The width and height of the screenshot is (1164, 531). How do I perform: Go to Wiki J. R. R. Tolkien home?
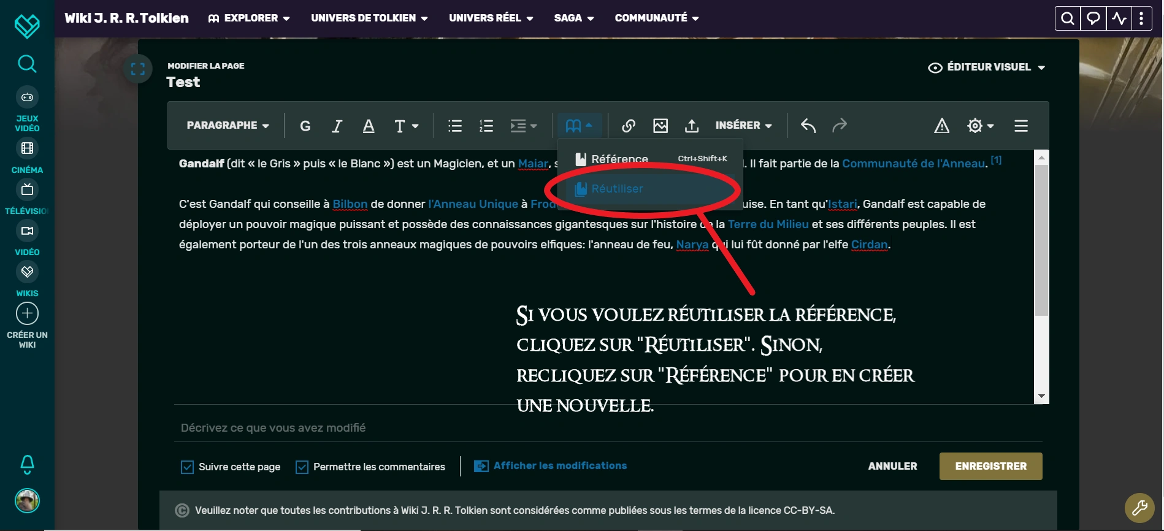[127, 18]
